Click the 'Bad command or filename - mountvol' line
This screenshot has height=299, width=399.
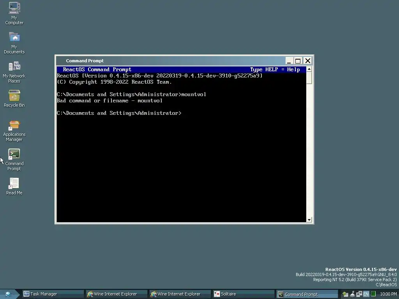109,101
